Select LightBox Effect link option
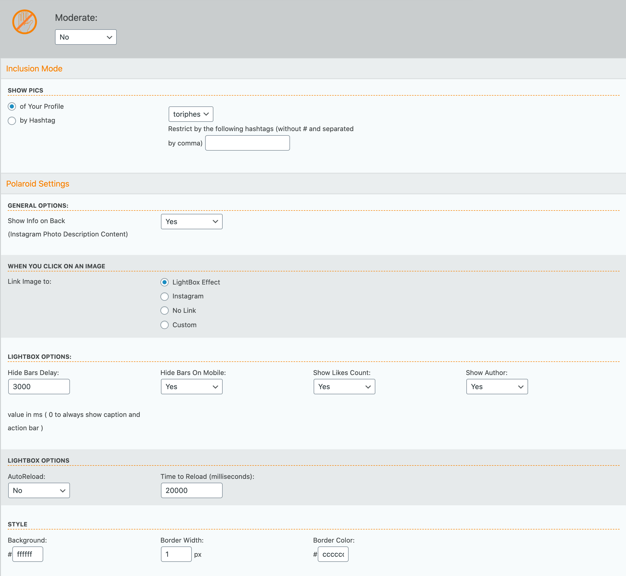The image size is (626, 576). [x=165, y=282]
